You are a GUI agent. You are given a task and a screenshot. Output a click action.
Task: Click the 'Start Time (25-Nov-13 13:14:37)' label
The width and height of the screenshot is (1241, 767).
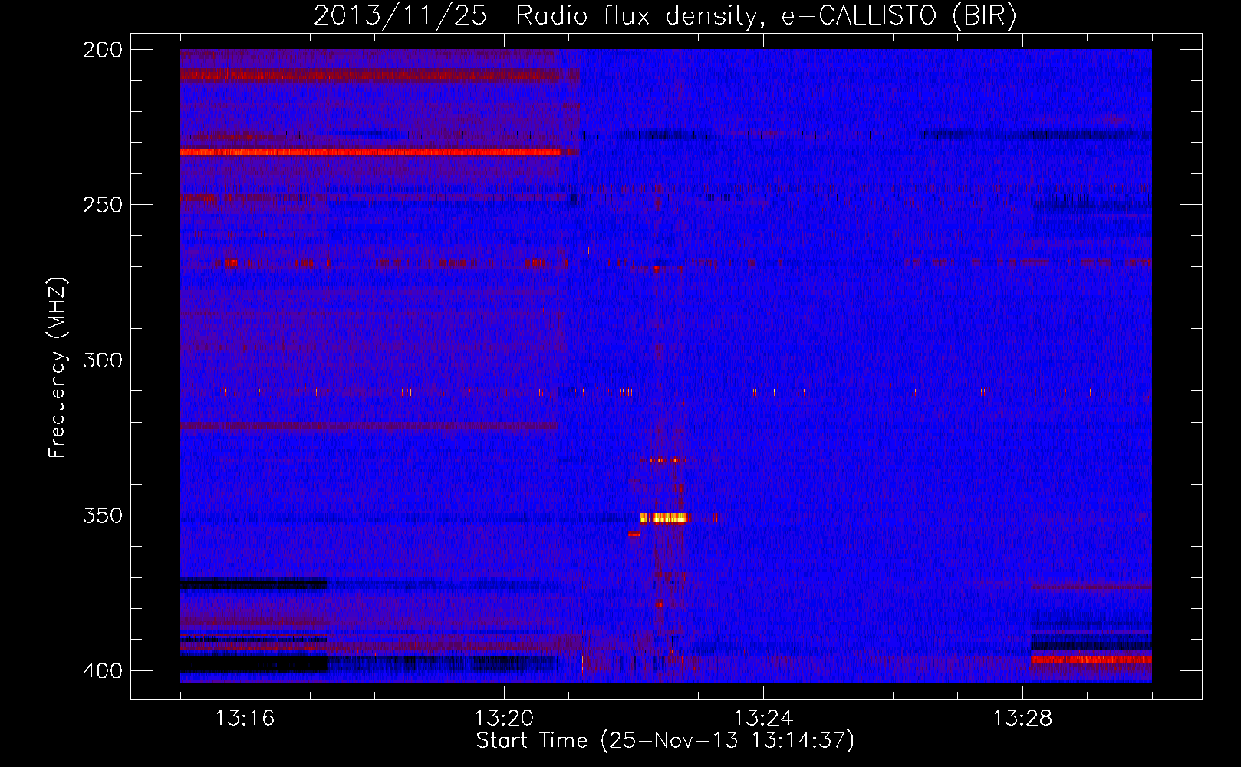pos(665,741)
